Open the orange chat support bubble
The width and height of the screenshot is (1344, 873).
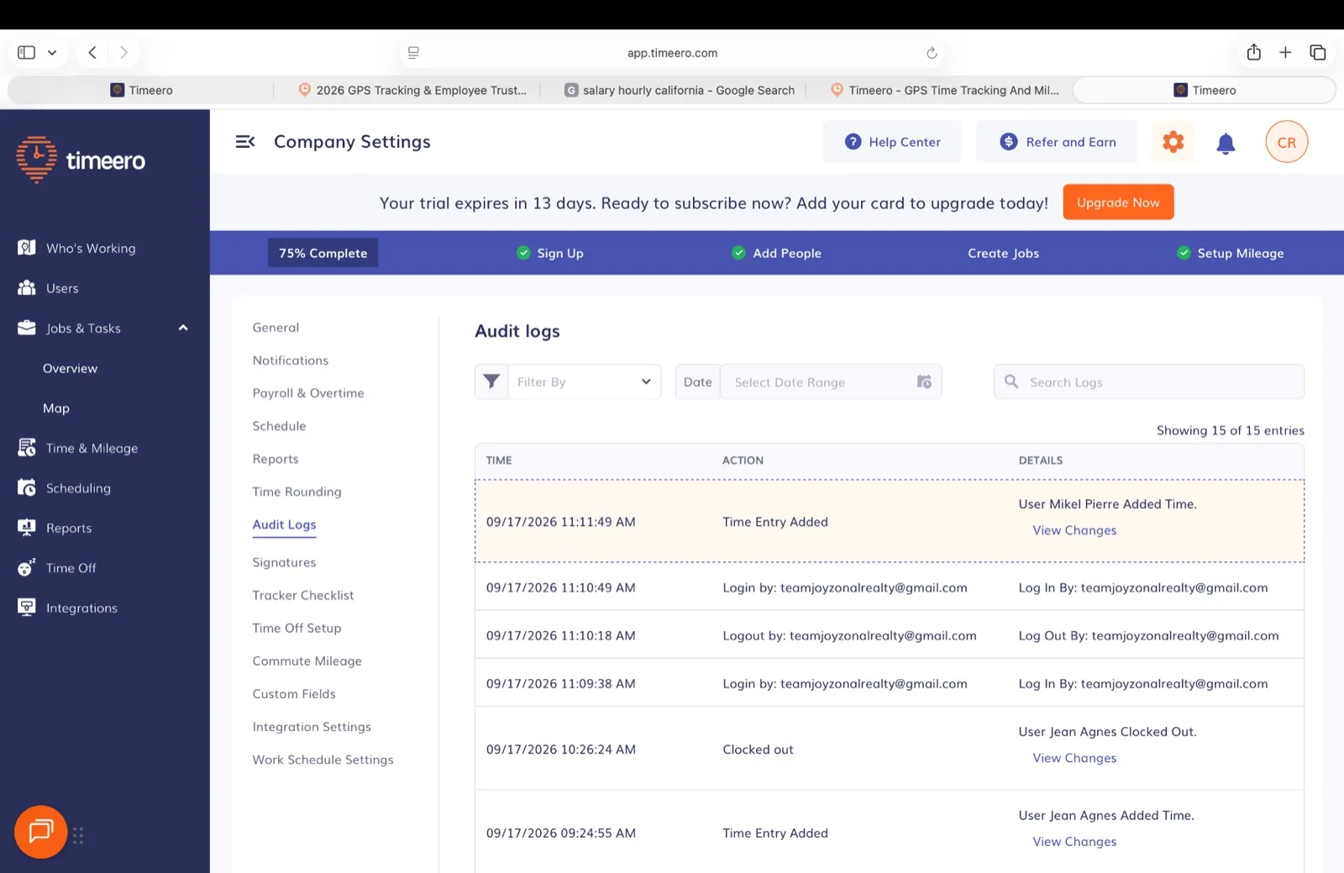click(x=41, y=832)
